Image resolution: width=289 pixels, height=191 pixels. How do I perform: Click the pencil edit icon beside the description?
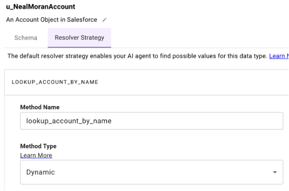pos(104,19)
